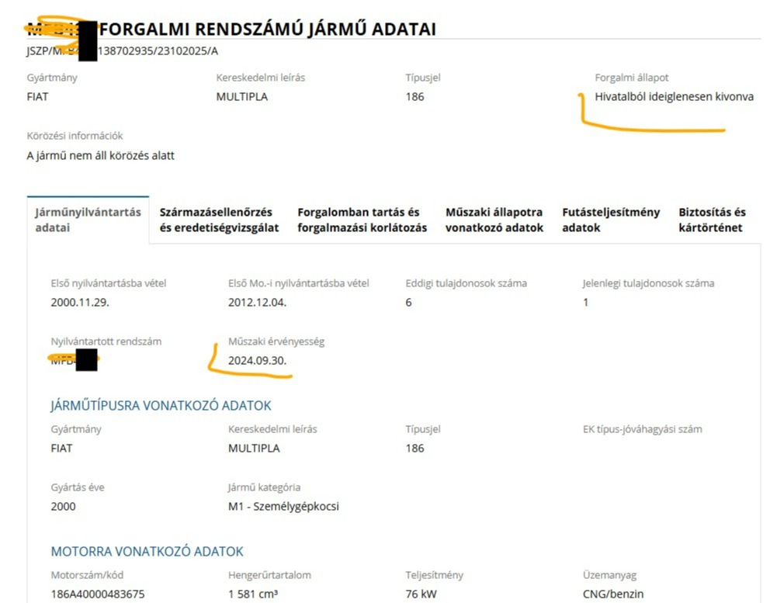The height and width of the screenshot is (603, 777).
Task: Select Forgalomban tartás és forgalmazási korlátozás tab
Action: 362,220
